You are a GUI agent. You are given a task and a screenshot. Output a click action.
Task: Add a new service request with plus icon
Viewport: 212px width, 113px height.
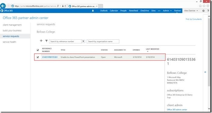tap(41, 41)
